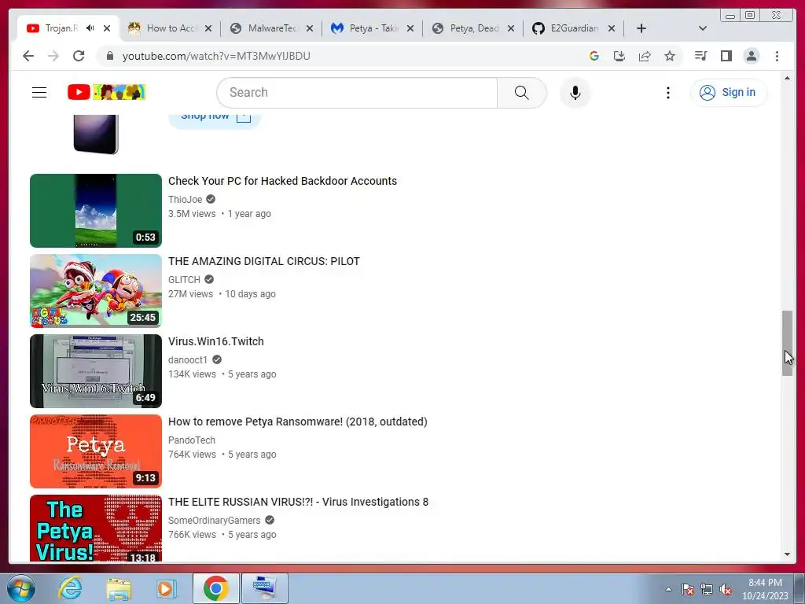The width and height of the screenshot is (805, 604).
Task: Open the on-screen keyboard taskbar item
Action: point(264,588)
